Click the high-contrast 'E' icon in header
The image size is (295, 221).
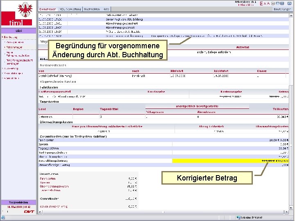pyautogui.click(x=261, y=4)
